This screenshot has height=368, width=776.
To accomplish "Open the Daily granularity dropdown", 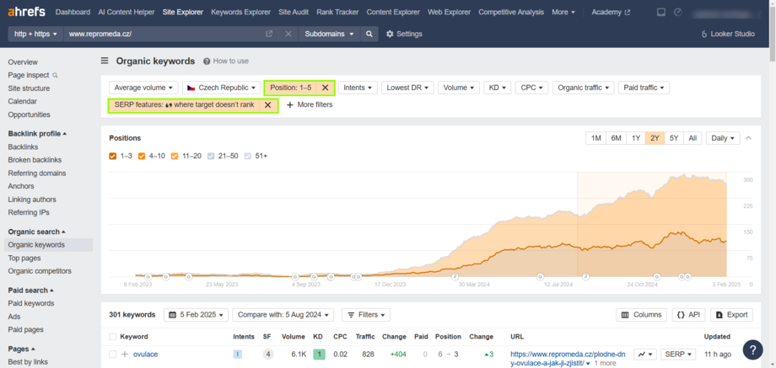I will pos(723,138).
